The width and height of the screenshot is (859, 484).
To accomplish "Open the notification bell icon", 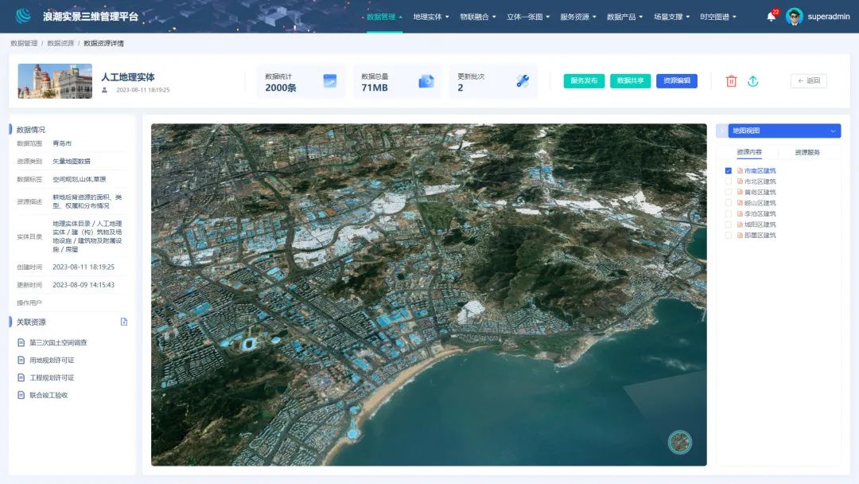I will pyautogui.click(x=771, y=17).
